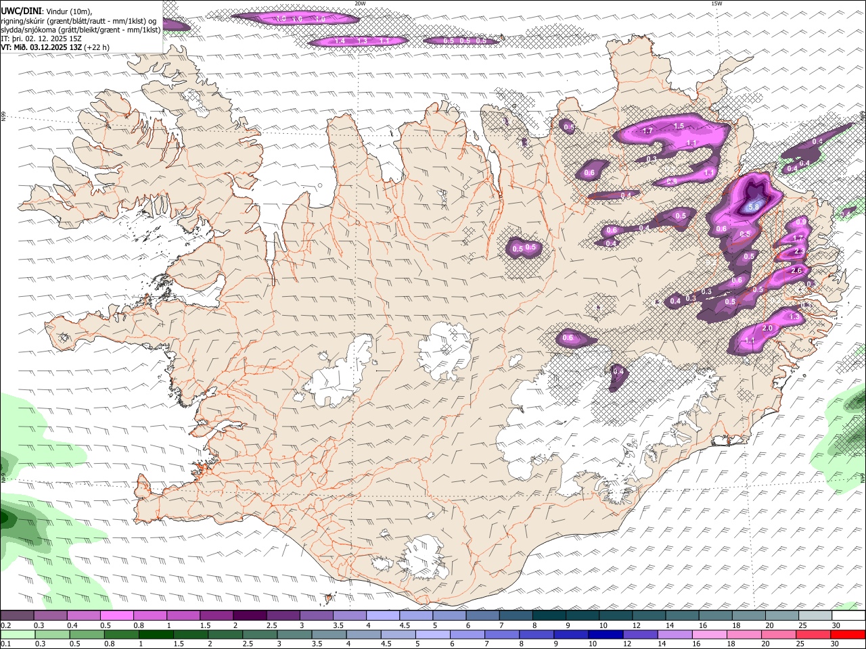This screenshot has height=649, width=866.
Task: Click the 'rigning/skúrir (grænt/blátt/rautt - mm/1klst) og' legend text
Action: (78, 21)
